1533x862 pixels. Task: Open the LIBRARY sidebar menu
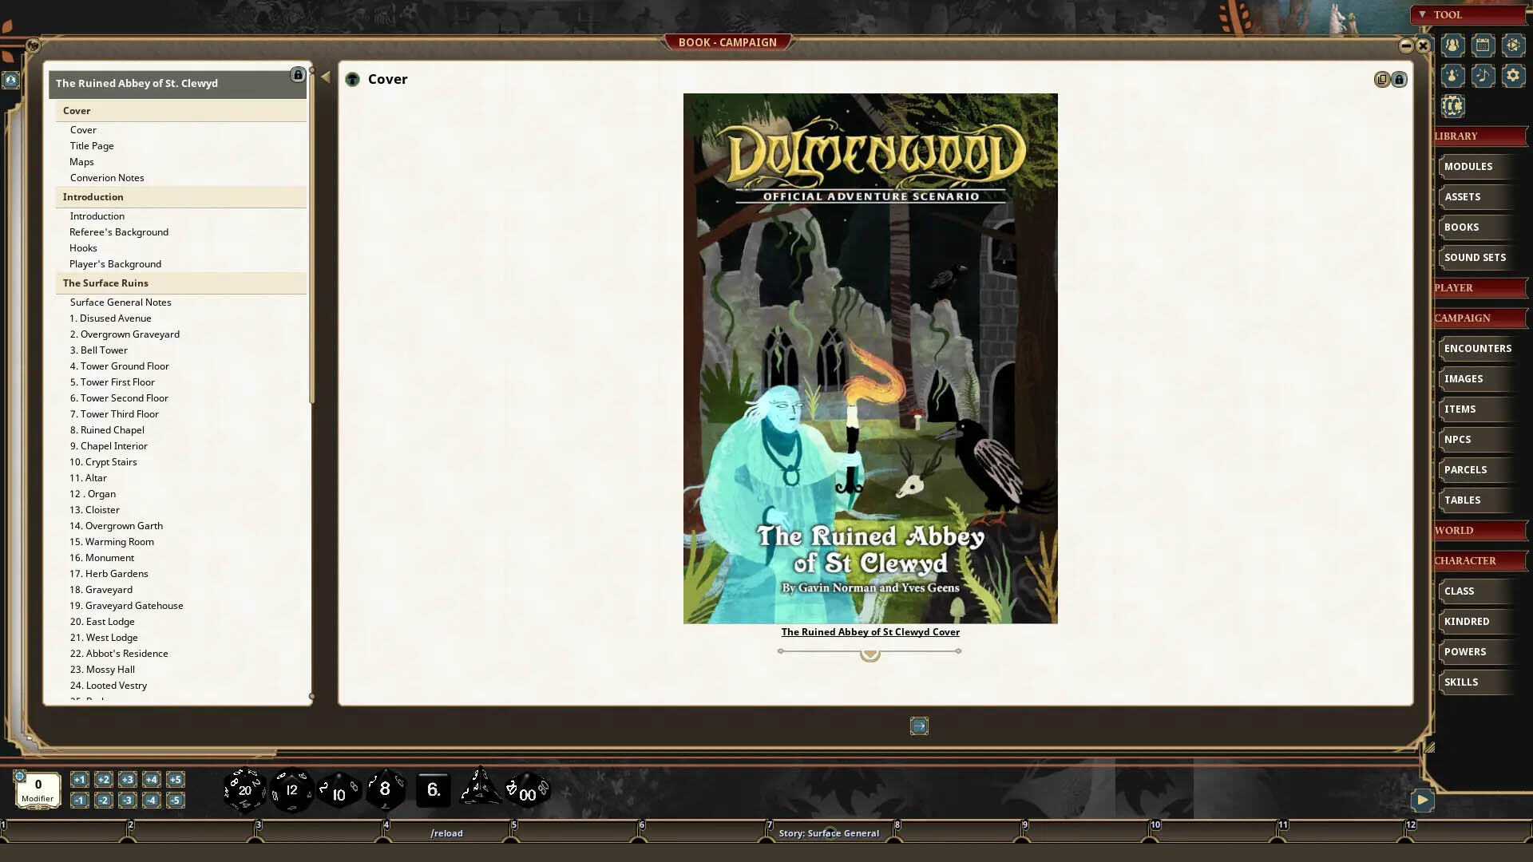pos(1455,136)
